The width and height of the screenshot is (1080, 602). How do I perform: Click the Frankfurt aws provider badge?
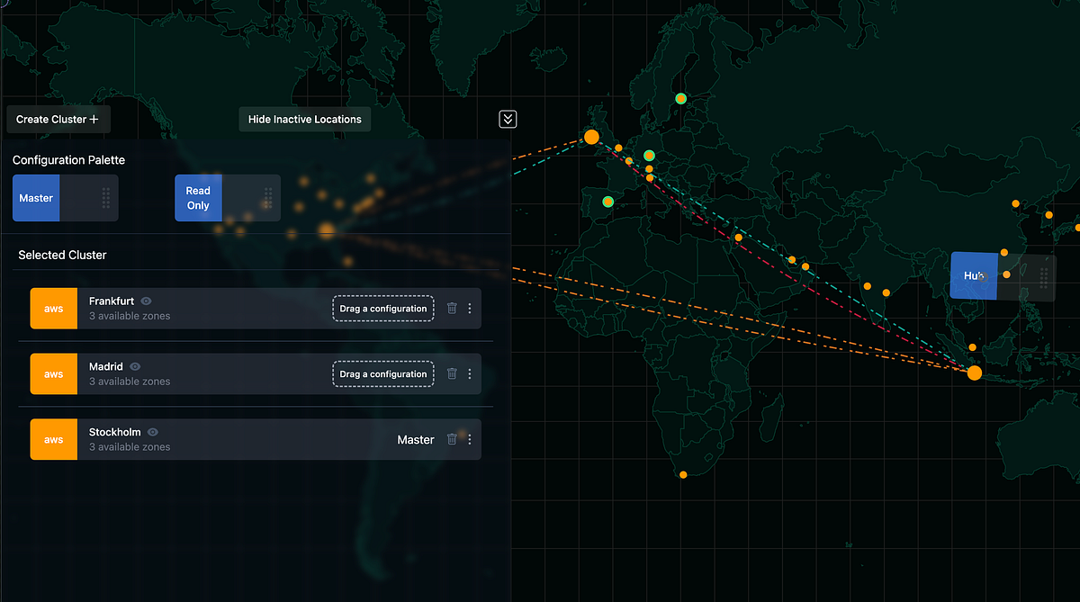[54, 309]
